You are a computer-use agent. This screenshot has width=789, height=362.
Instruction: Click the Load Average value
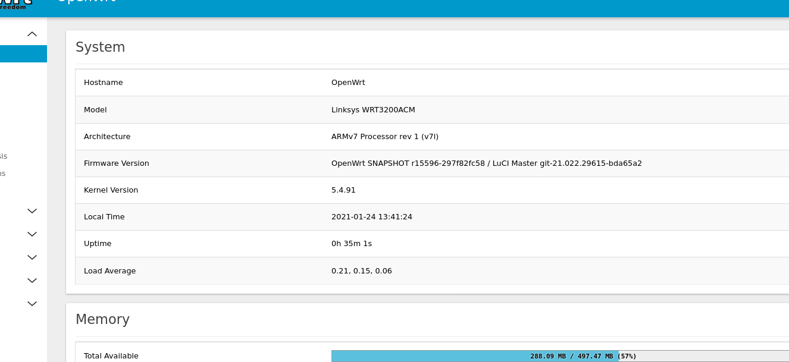pos(360,270)
